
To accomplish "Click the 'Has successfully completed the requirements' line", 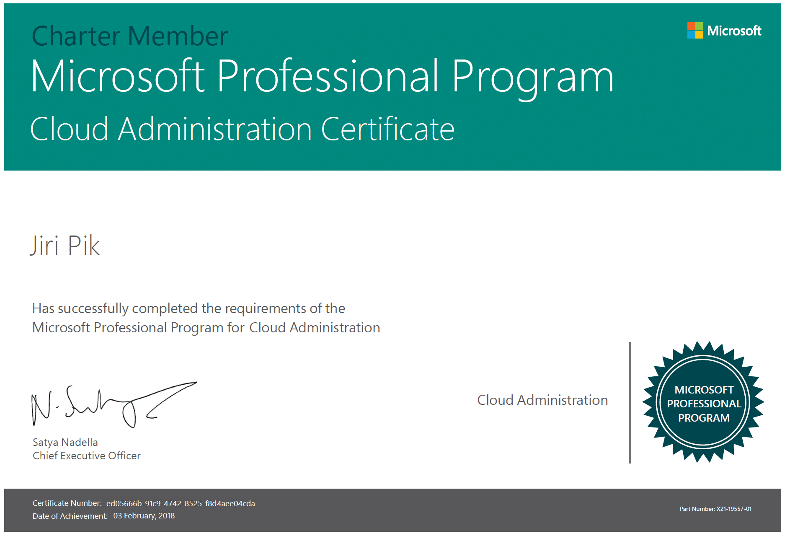I will tap(189, 308).
